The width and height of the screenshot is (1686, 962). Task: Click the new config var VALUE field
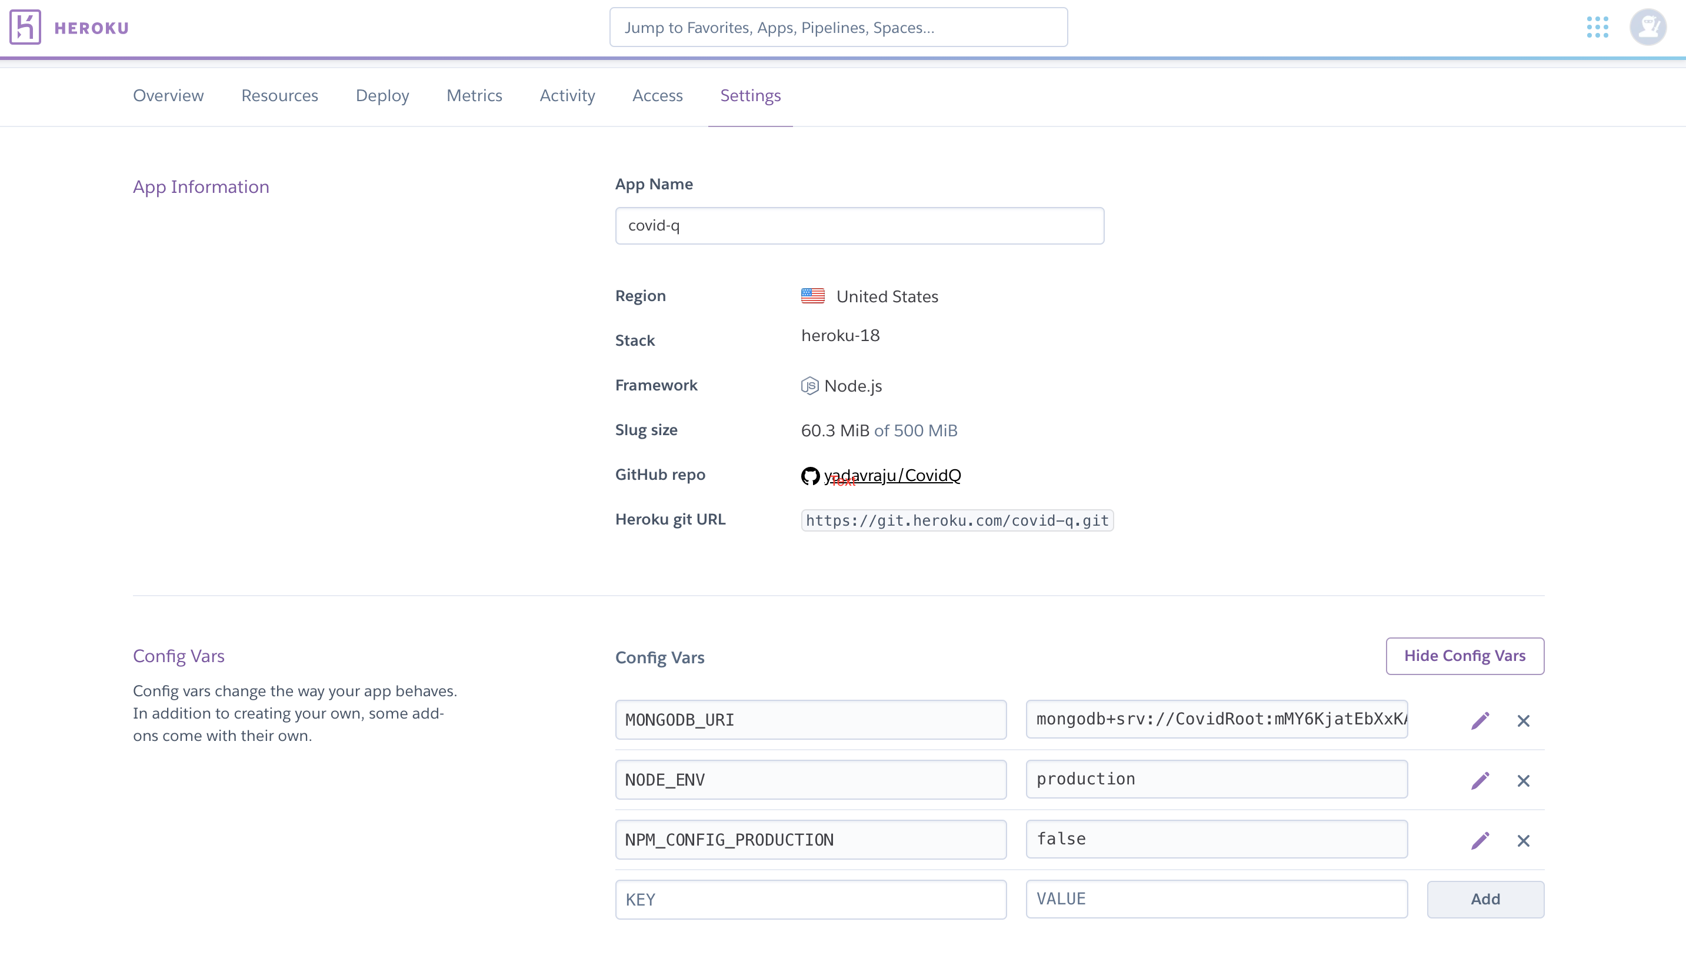(x=1217, y=899)
